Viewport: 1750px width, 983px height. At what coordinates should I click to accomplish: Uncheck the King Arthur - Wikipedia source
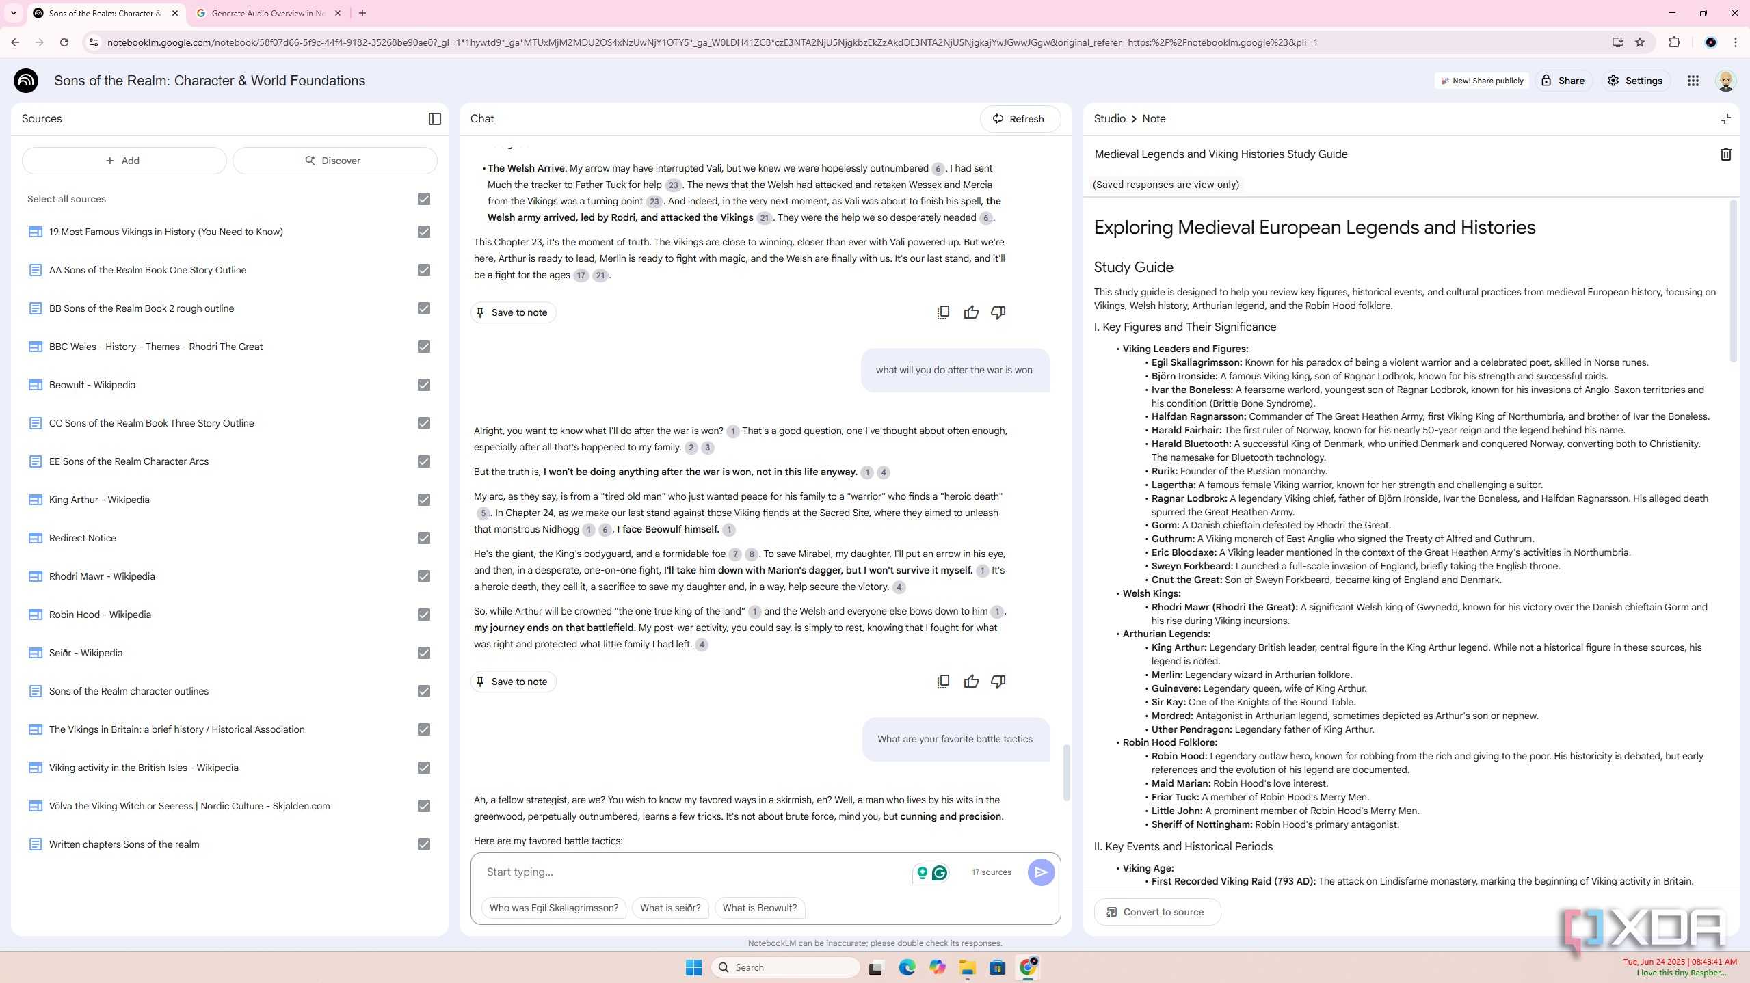click(424, 500)
